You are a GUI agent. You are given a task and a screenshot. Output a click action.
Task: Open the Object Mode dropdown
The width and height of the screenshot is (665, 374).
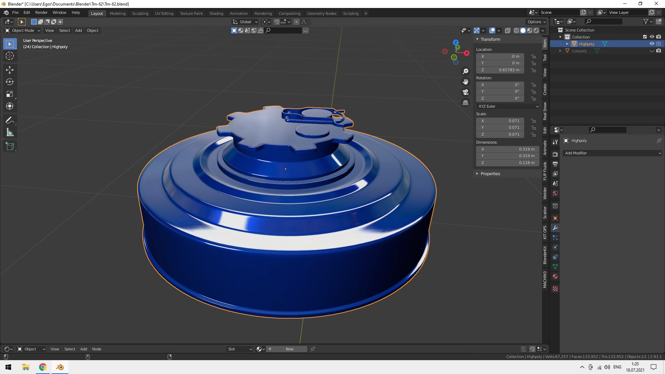coord(23,30)
